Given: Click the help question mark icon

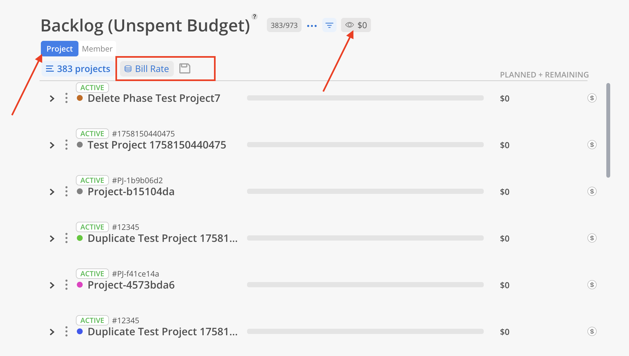Looking at the screenshot, I should click(255, 17).
